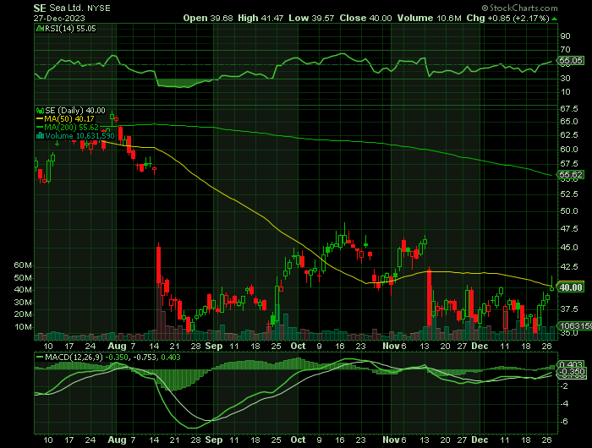Click the 35.0 price axis label
Screen dimensions: 592x448
[568, 333]
